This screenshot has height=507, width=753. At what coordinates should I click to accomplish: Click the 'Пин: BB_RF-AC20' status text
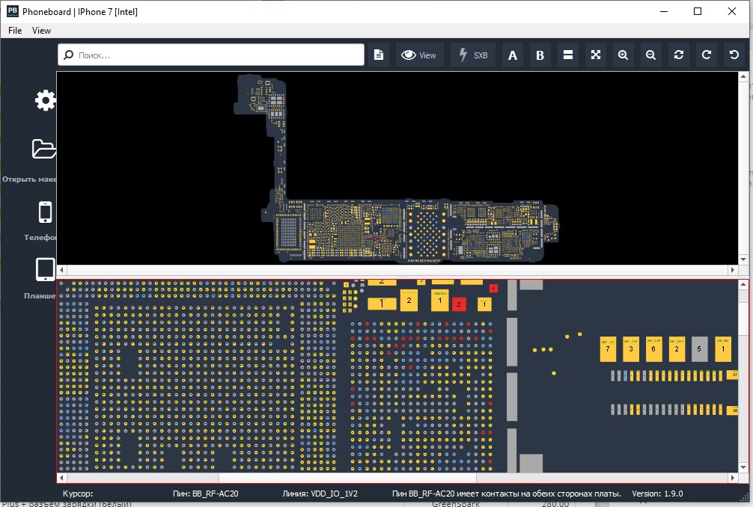coord(206,494)
